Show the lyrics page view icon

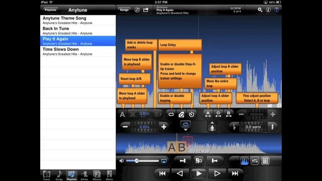(265, 161)
